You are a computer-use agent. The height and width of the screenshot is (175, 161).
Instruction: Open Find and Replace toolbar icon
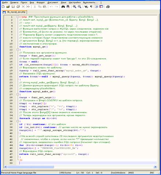click(x=68, y=7)
